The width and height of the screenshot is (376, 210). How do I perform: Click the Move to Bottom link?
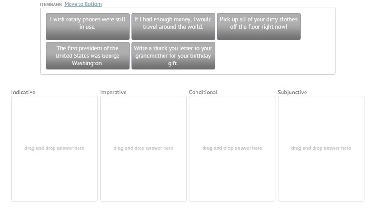pyautogui.click(x=83, y=4)
